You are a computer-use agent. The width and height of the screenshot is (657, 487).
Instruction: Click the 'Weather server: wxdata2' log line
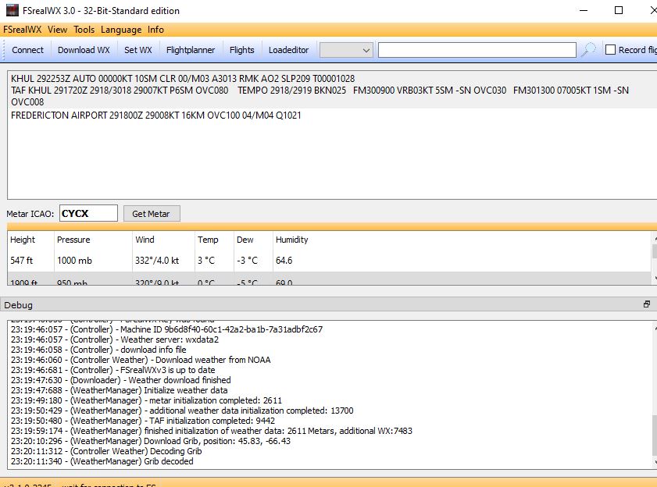click(x=115, y=339)
